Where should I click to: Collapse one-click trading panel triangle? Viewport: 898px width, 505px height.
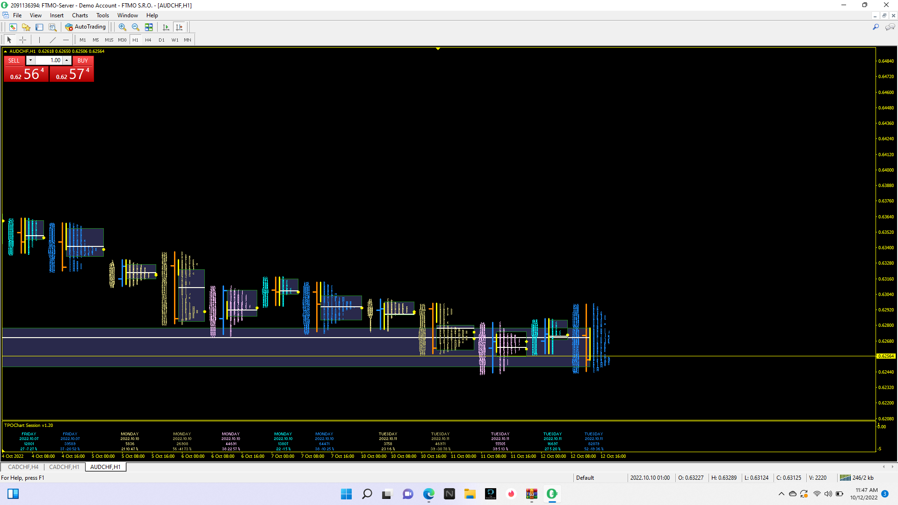[x=5, y=51]
